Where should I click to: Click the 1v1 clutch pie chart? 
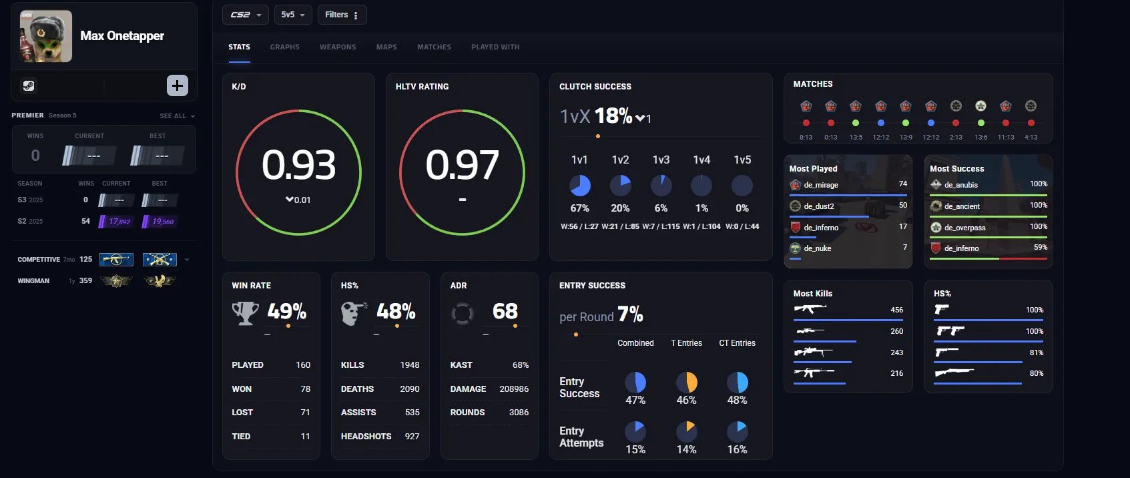point(580,186)
